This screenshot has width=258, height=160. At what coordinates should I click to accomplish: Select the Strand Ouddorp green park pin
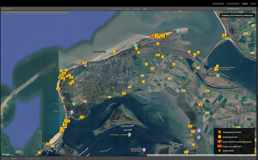tap(108, 51)
